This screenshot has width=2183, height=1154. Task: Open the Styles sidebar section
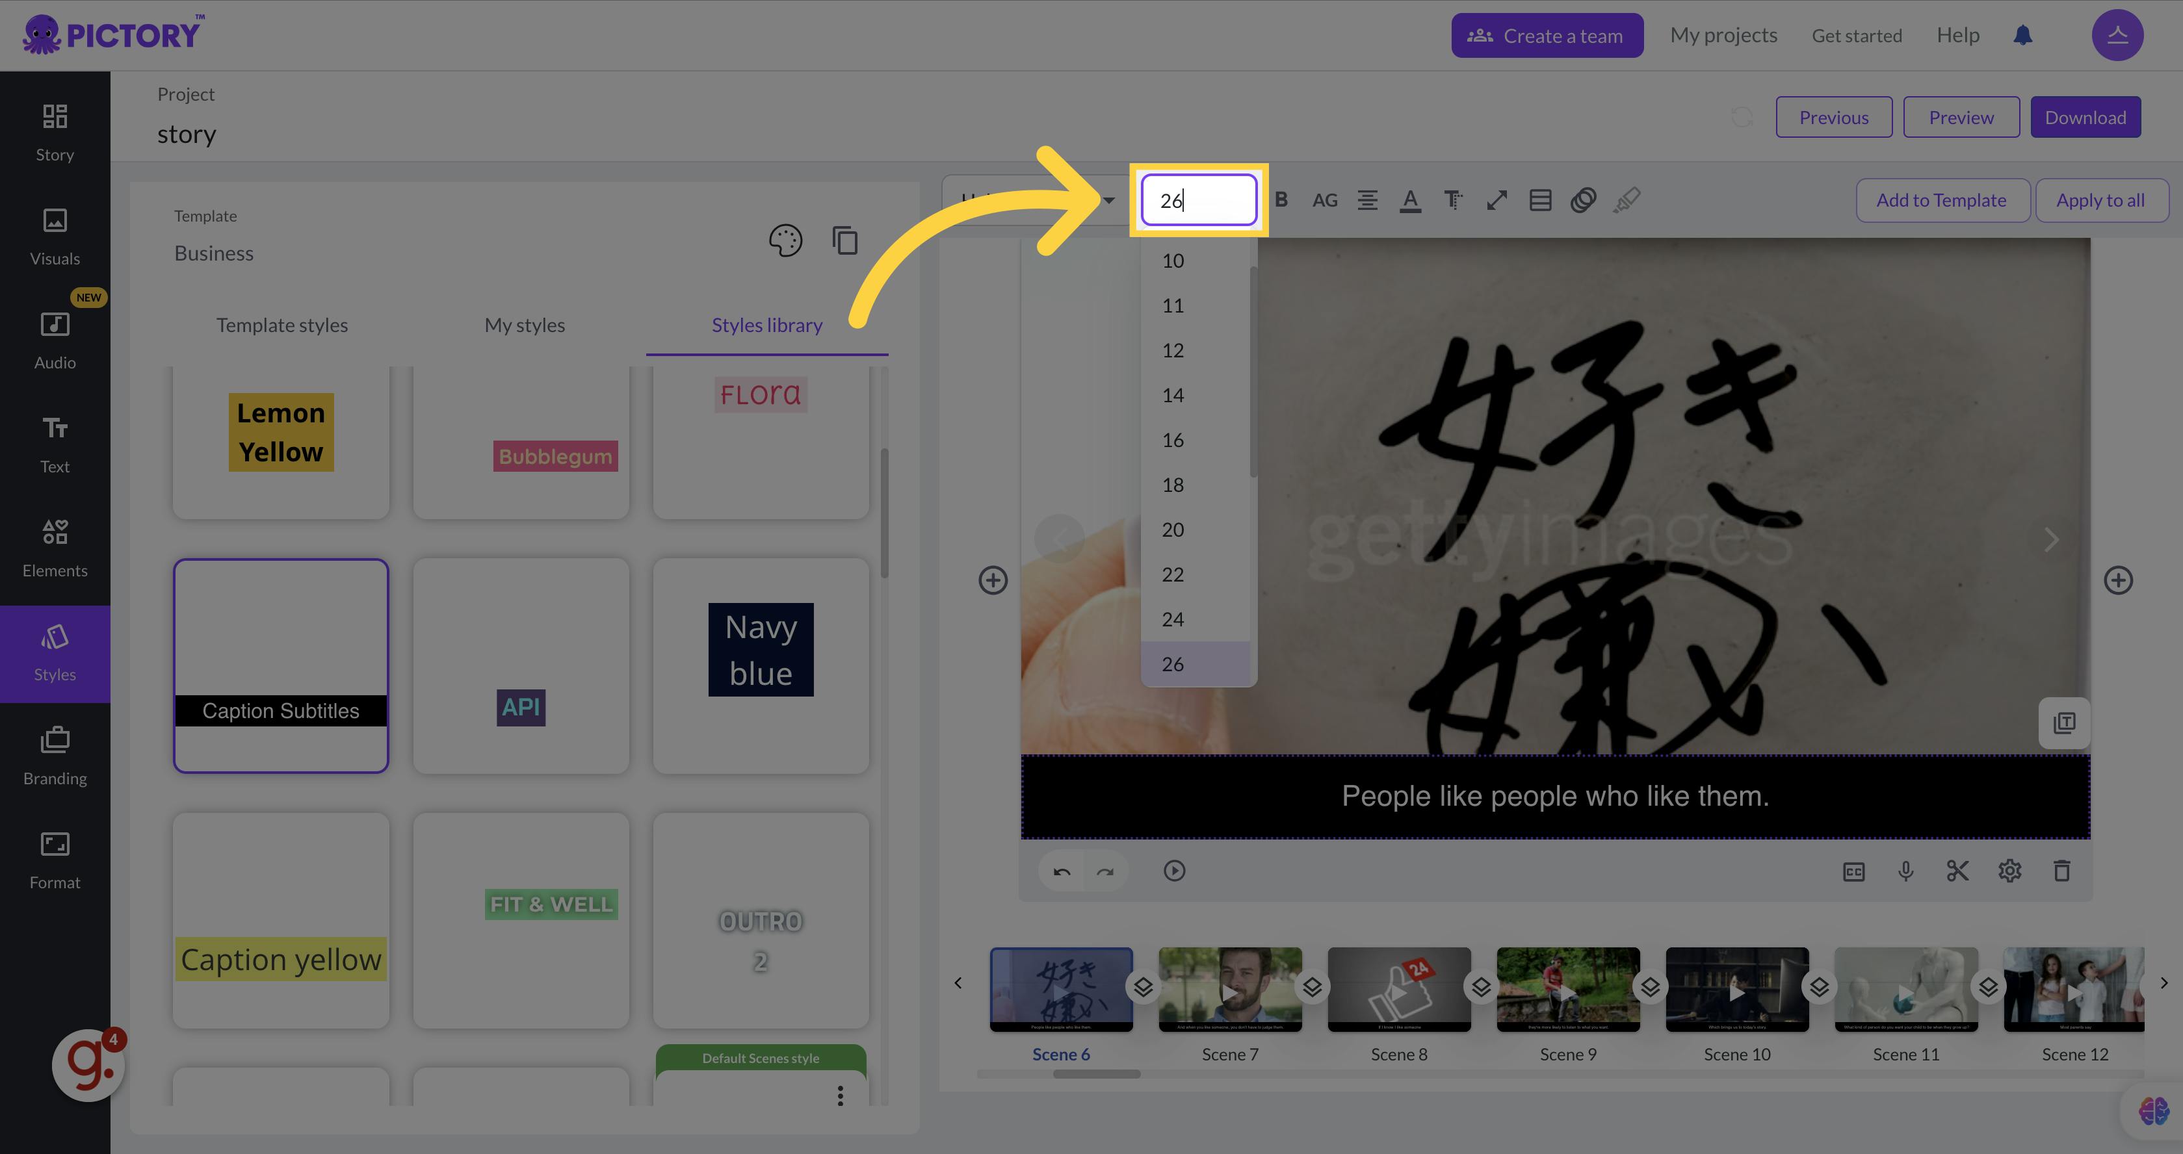click(x=55, y=653)
